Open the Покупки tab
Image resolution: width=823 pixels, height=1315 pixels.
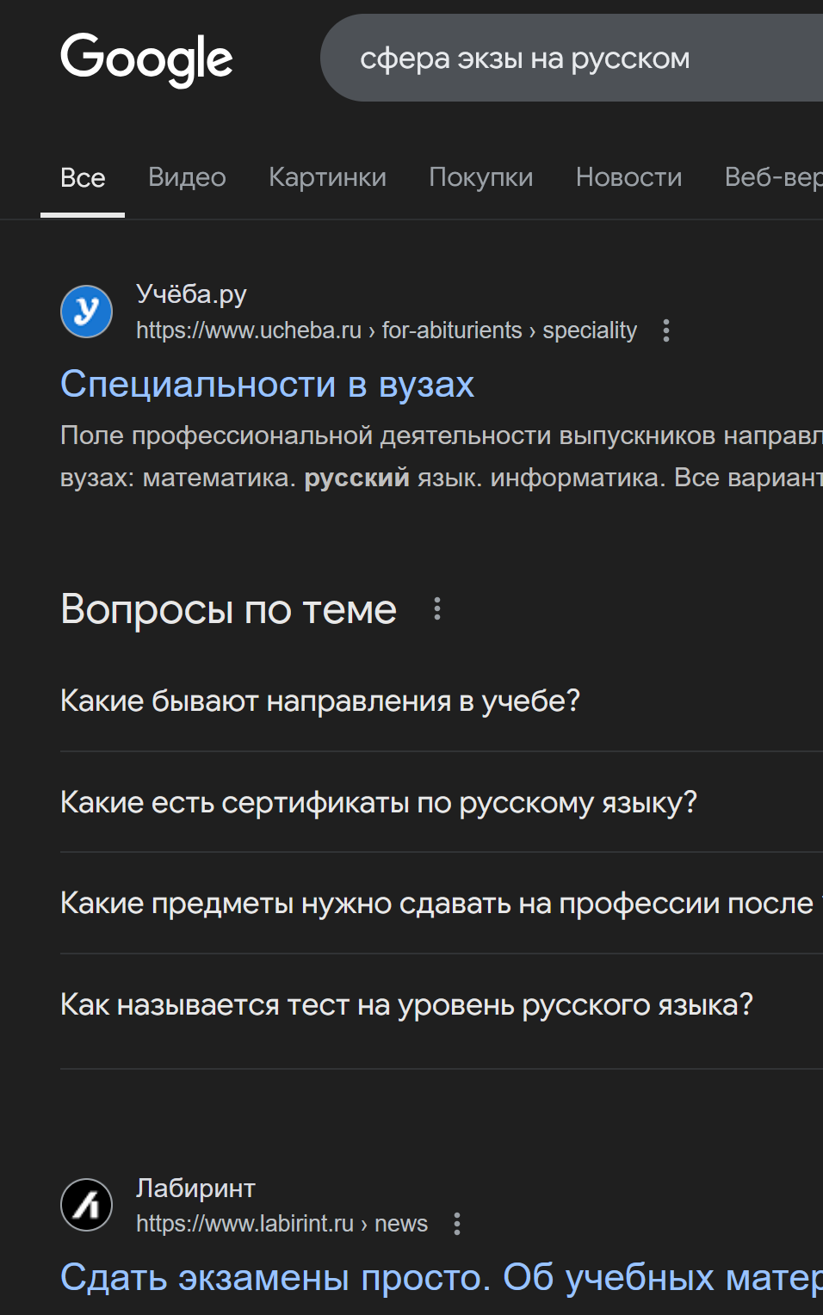[481, 177]
